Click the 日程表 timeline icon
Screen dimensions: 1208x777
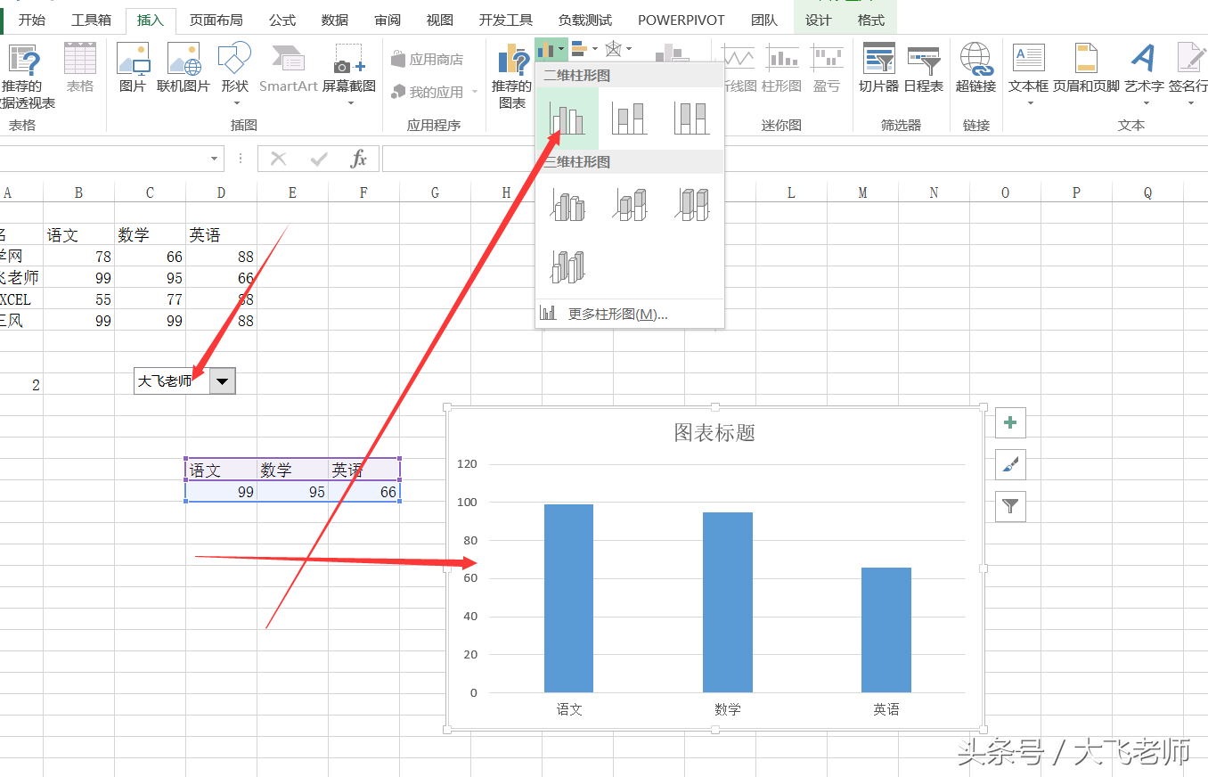point(923,67)
